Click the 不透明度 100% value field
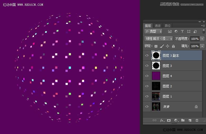The image size is (206, 134). (x=195, y=39)
